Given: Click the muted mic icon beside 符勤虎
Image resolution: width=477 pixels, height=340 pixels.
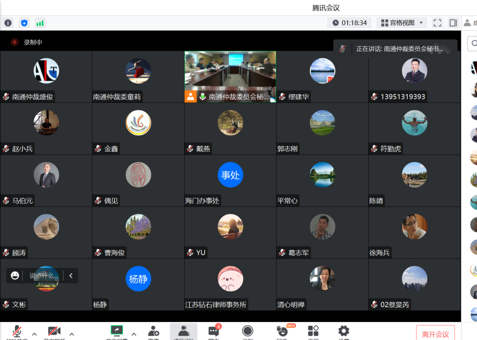Looking at the screenshot, I should (x=375, y=149).
